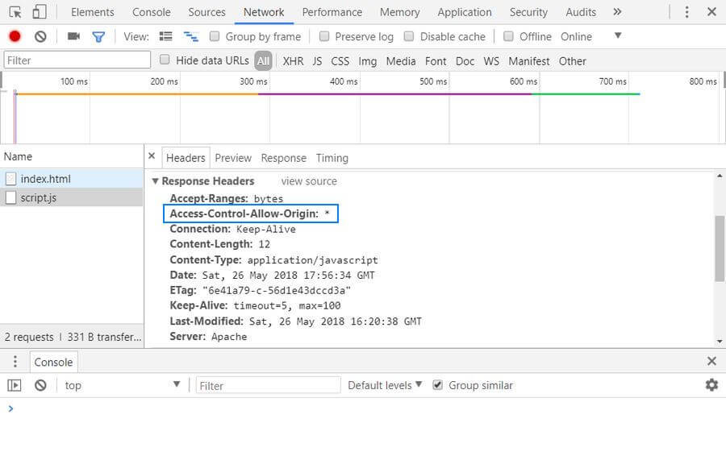Switch to the Application tab
Viewport: 726px width, 452px height.
pyautogui.click(x=465, y=12)
